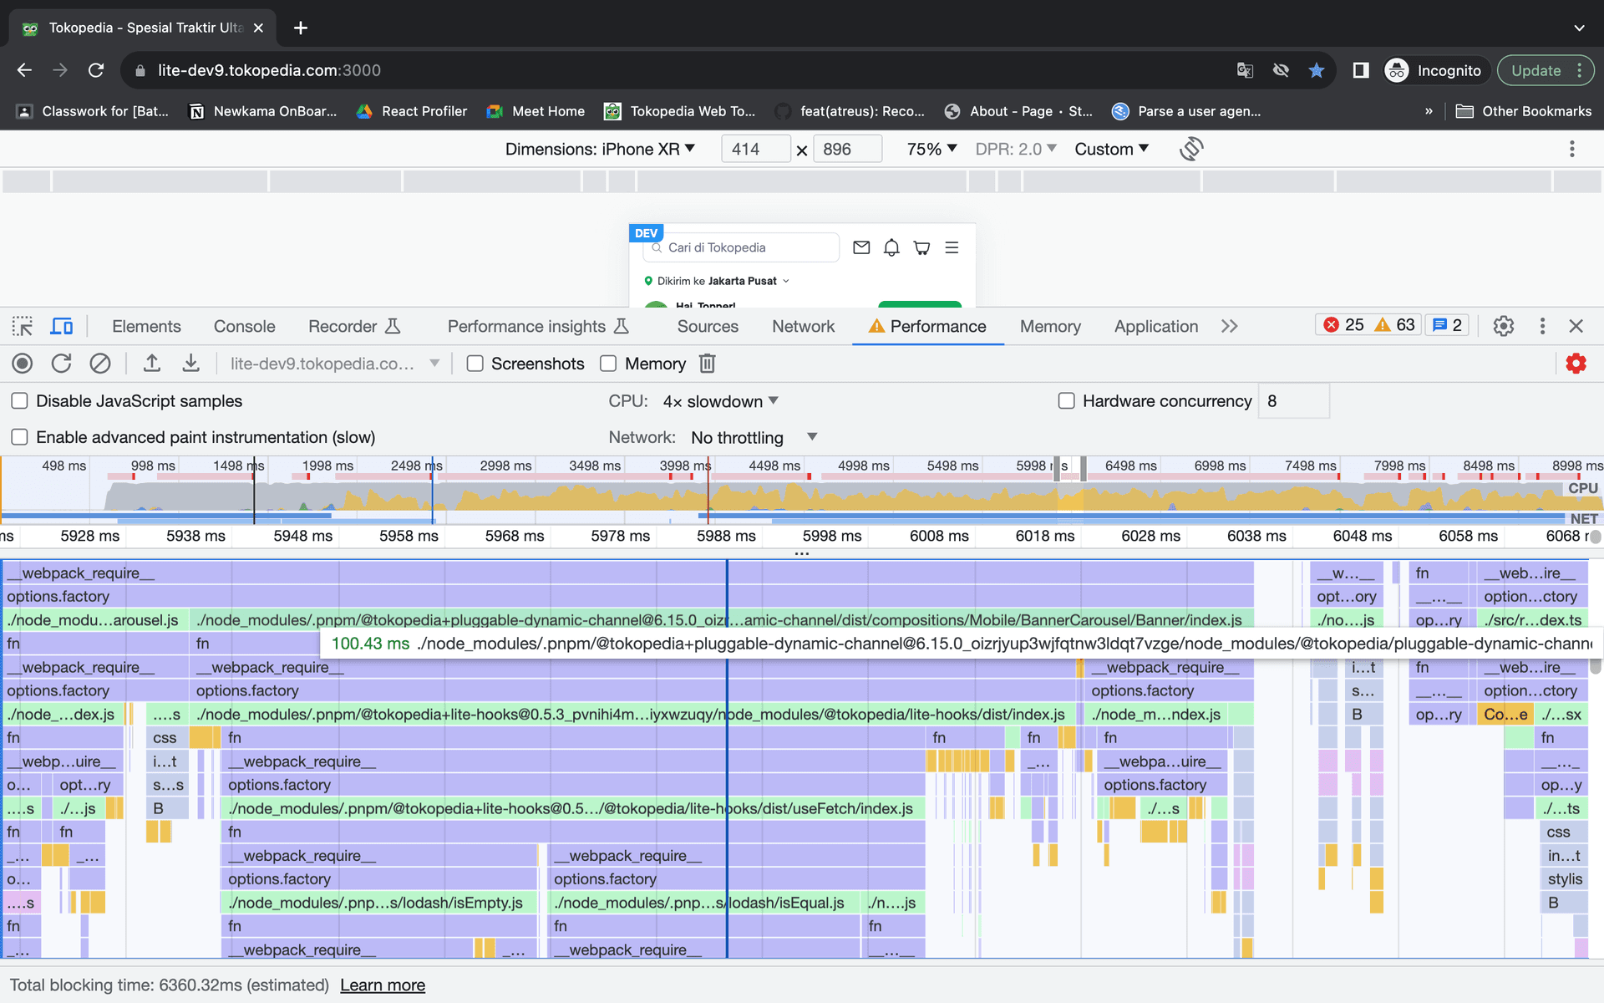Viewport: 1604px width, 1003px height.
Task: Switch to the Memory tab
Action: pyautogui.click(x=1050, y=326)
